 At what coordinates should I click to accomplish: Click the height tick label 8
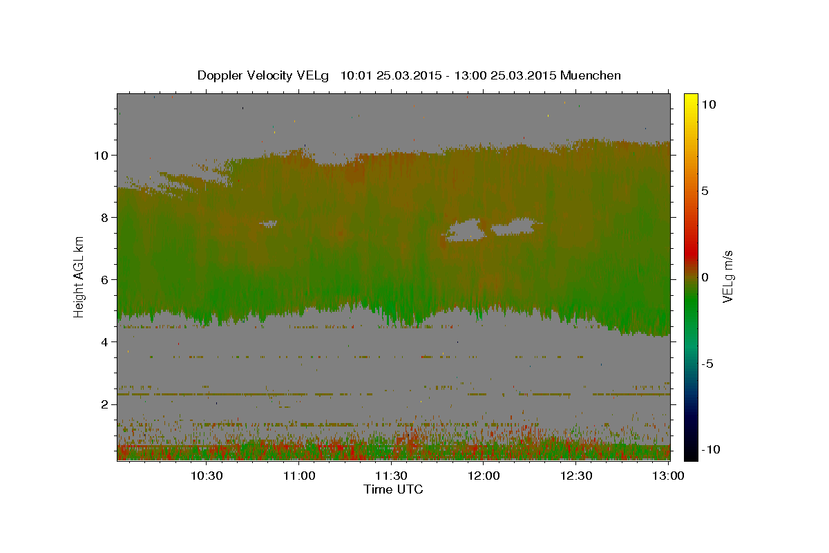pyautogui.click(x=106, y=217)
